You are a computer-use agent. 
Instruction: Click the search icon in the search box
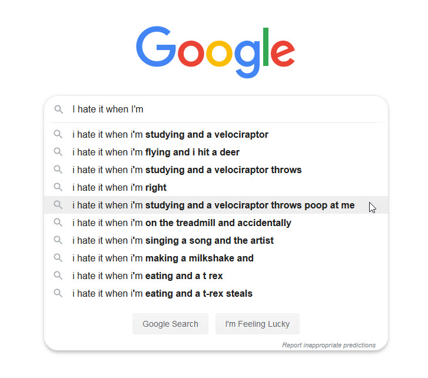click(58, 110)
